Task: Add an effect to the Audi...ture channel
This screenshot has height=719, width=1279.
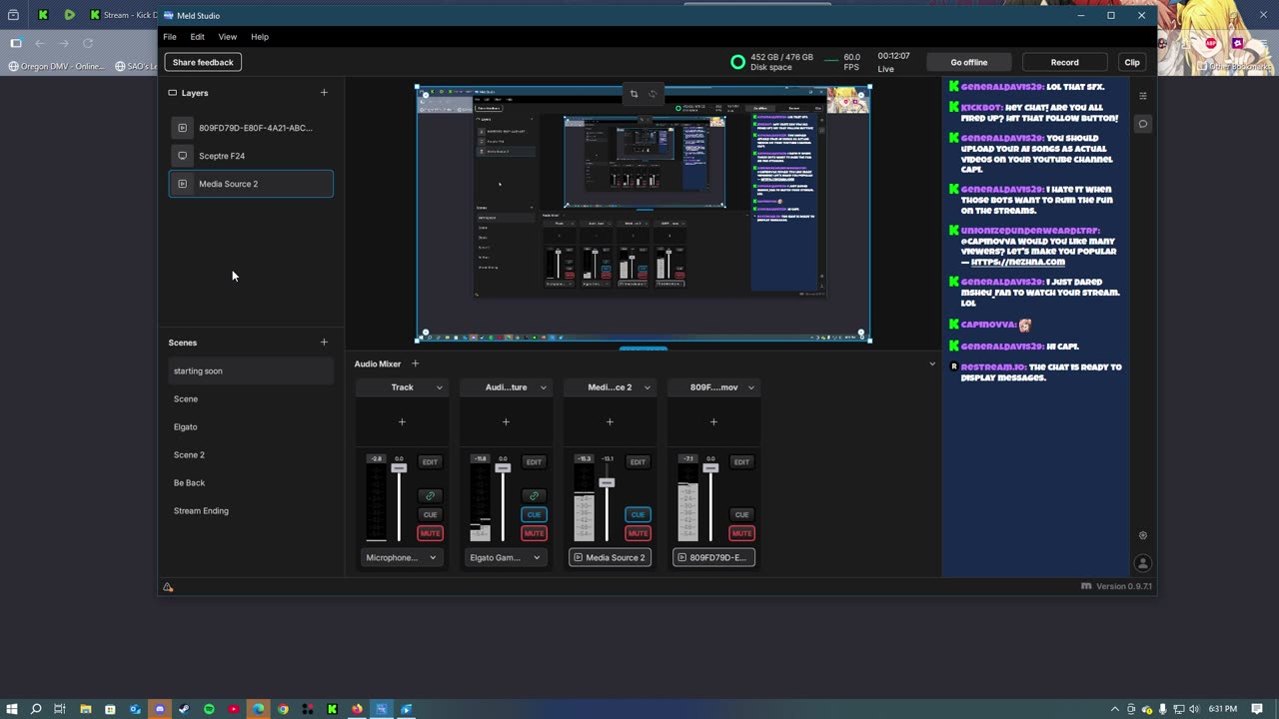Action: 506,421
